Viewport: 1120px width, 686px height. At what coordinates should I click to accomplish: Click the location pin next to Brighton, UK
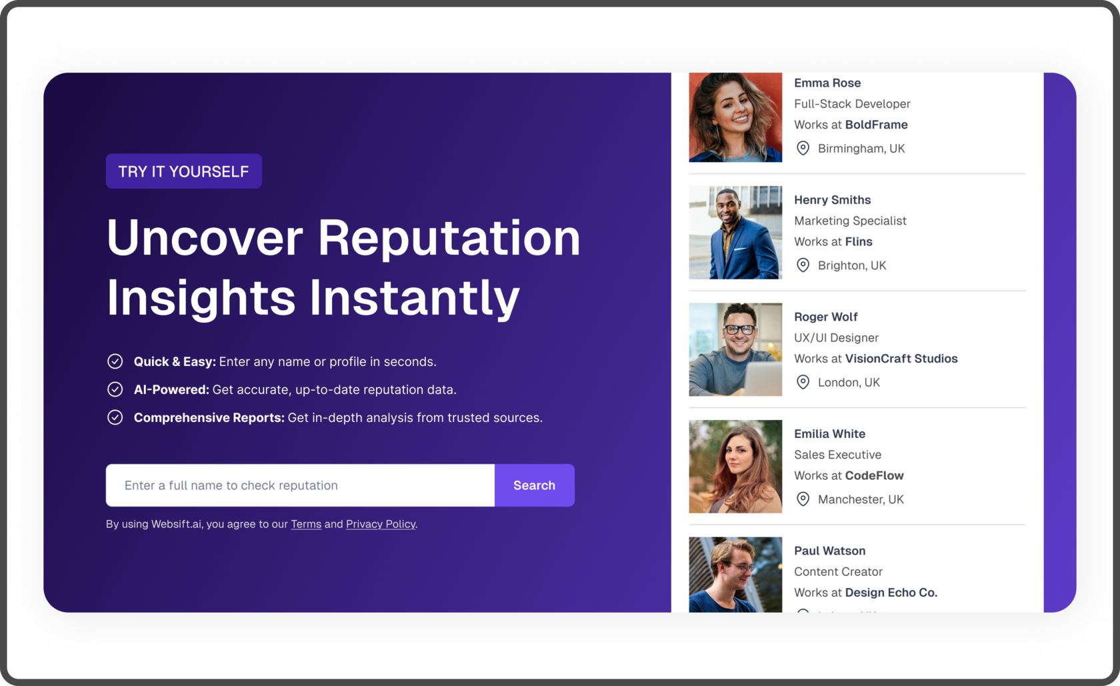(x=803, y=265)
